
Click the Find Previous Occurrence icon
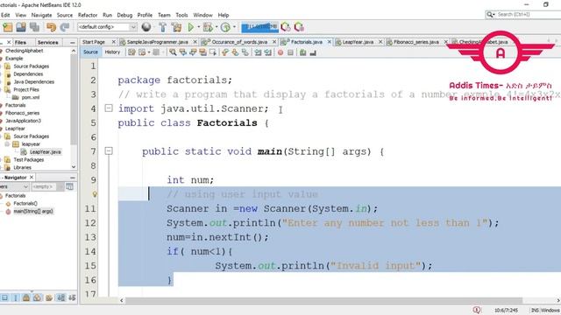click(183, 52)
